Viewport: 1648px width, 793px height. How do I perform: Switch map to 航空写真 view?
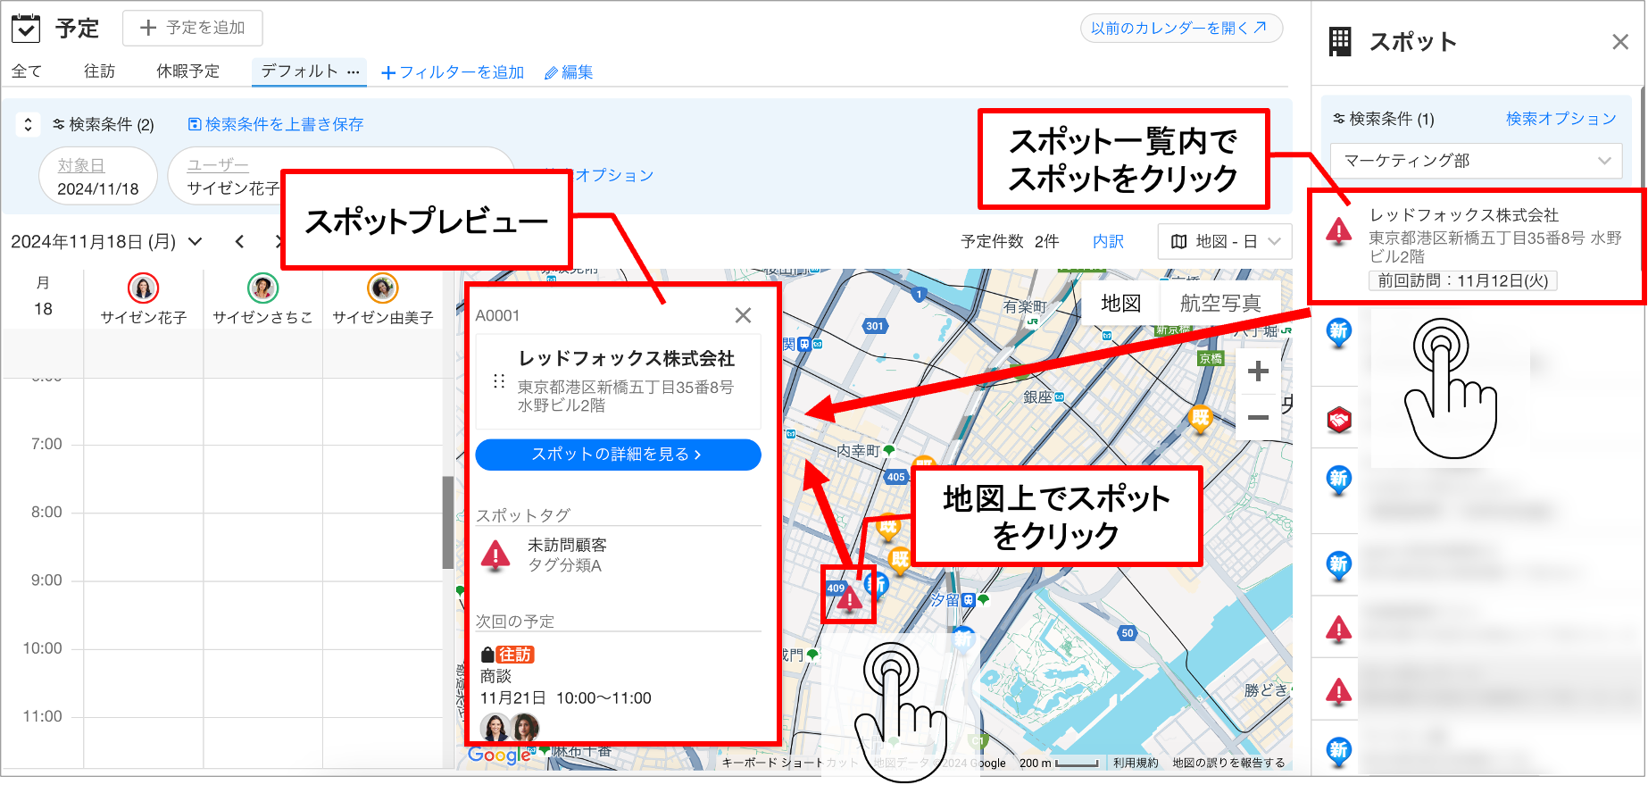pyautogui.click(x=1220, y=303)
